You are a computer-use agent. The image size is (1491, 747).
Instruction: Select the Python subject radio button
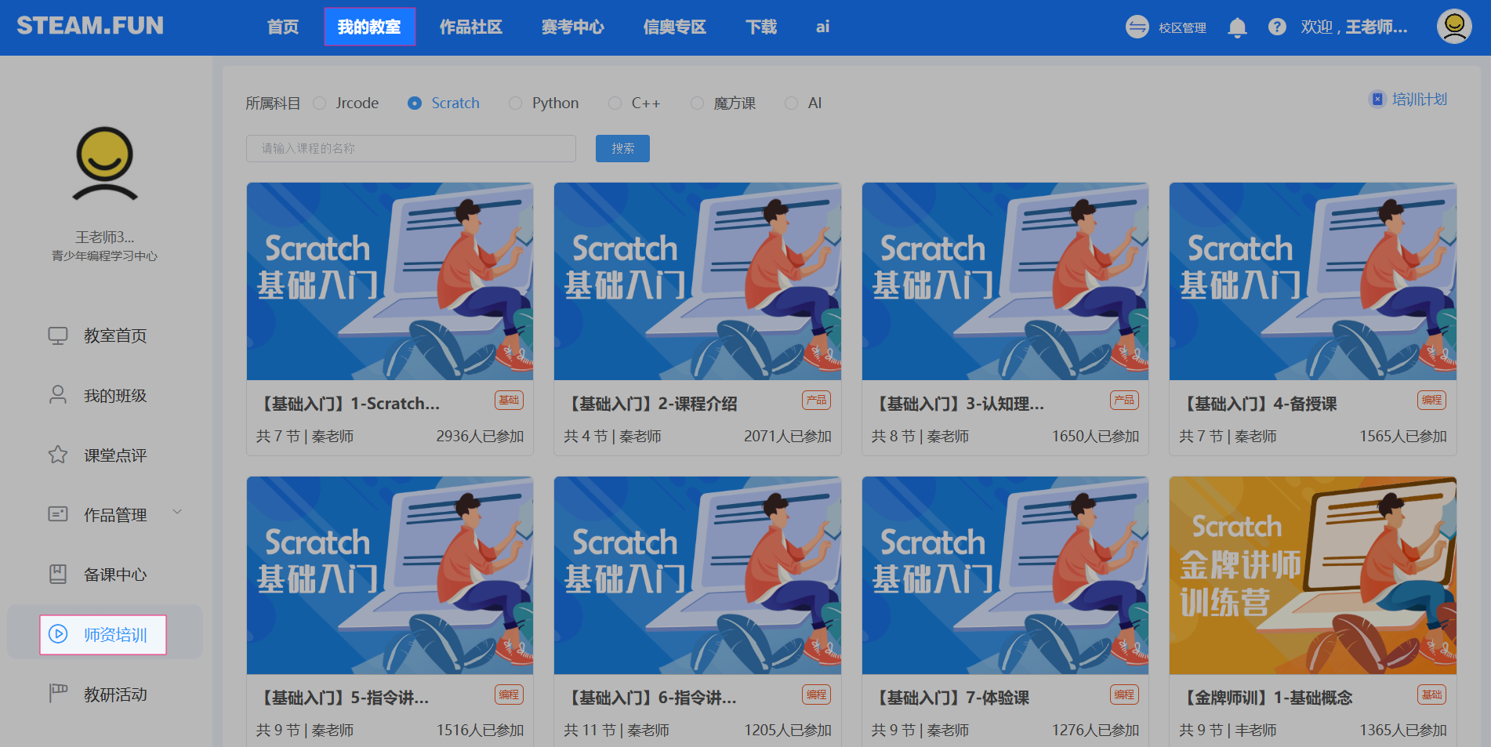515,103
